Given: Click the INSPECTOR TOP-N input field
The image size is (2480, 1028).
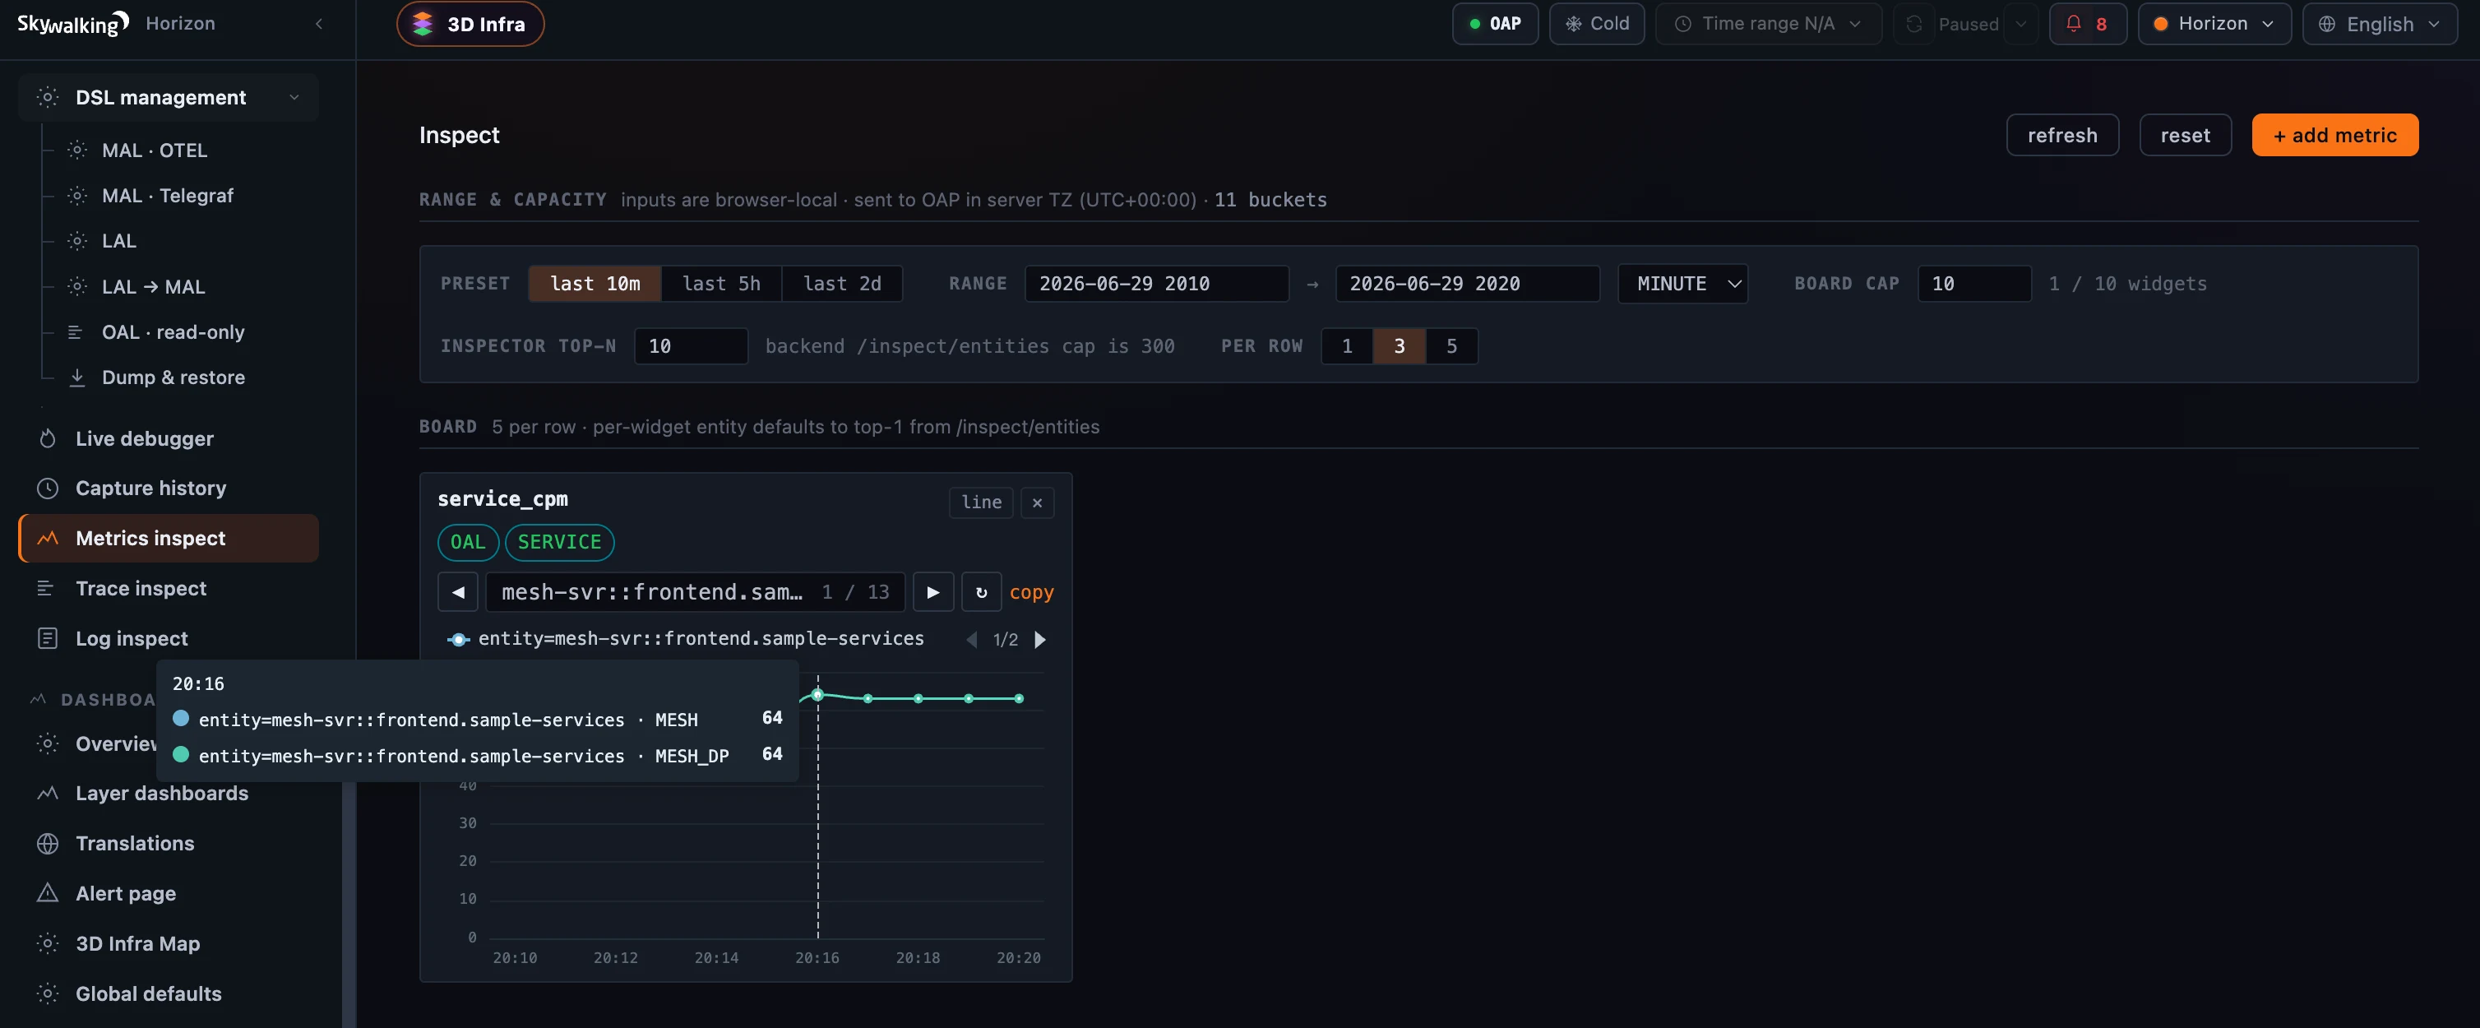Looking at the screenshot, I should coord(692,346).
